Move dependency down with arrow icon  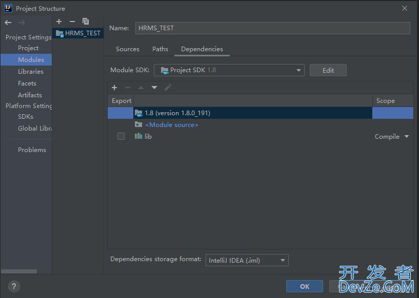click(154, 88)
